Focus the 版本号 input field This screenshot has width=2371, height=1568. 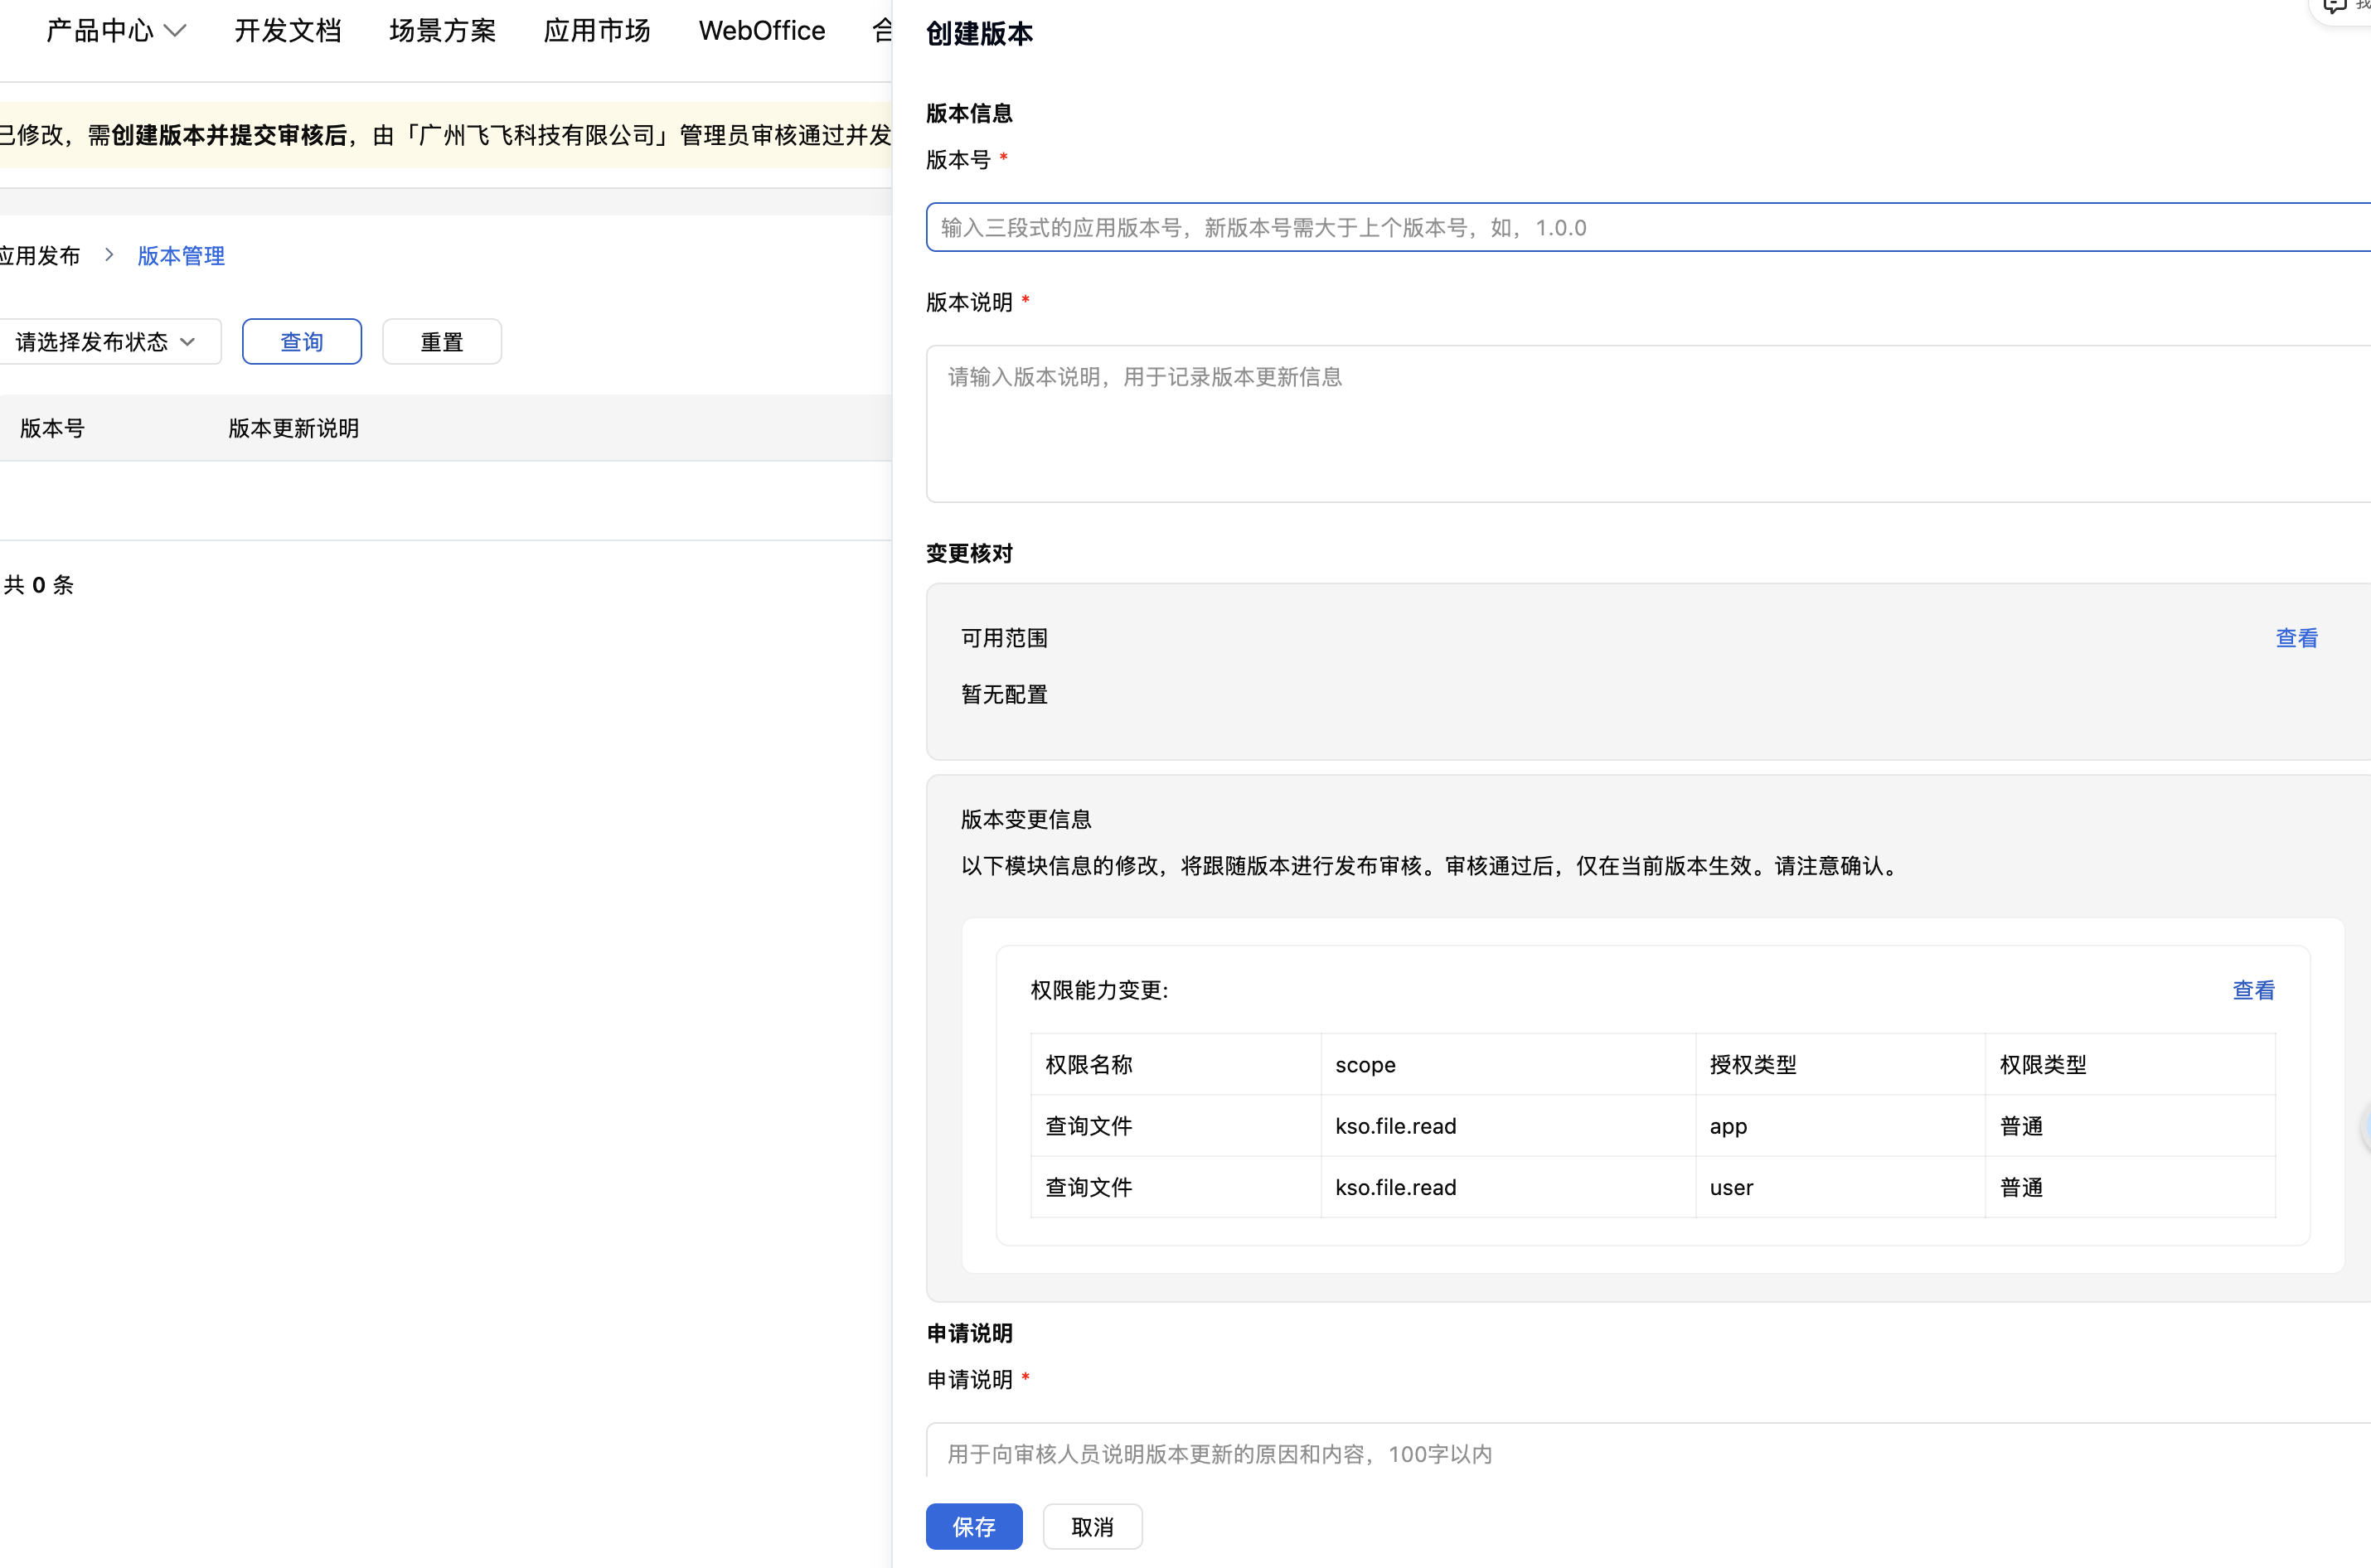tap(1648, 227)
